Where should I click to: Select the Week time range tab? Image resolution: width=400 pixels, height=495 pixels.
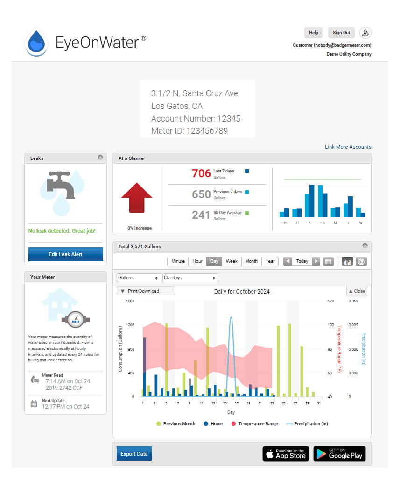[232, 261]
